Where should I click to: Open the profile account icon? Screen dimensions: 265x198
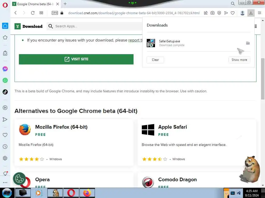click(x=242, y=13)
